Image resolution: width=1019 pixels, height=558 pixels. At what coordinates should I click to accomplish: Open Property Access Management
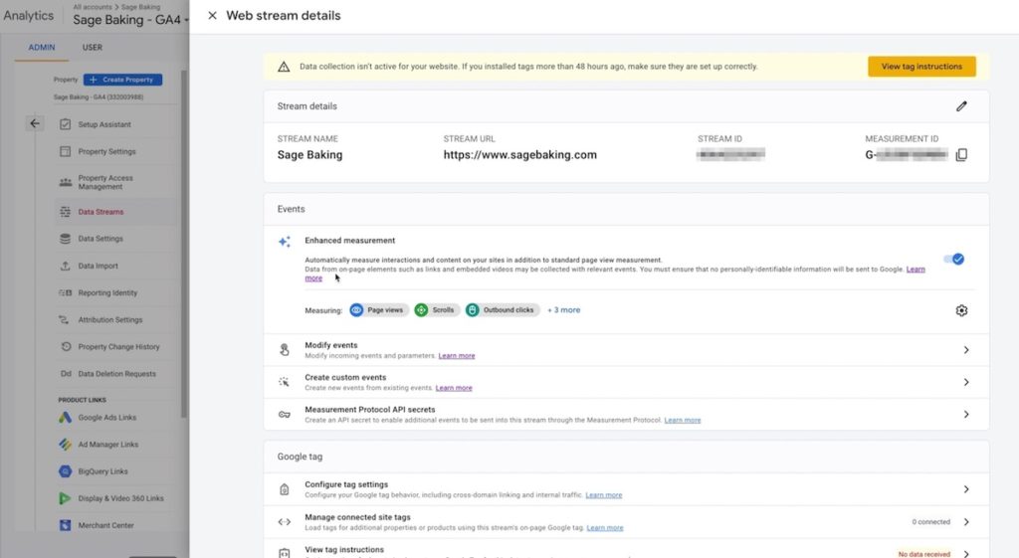(105, 182)
